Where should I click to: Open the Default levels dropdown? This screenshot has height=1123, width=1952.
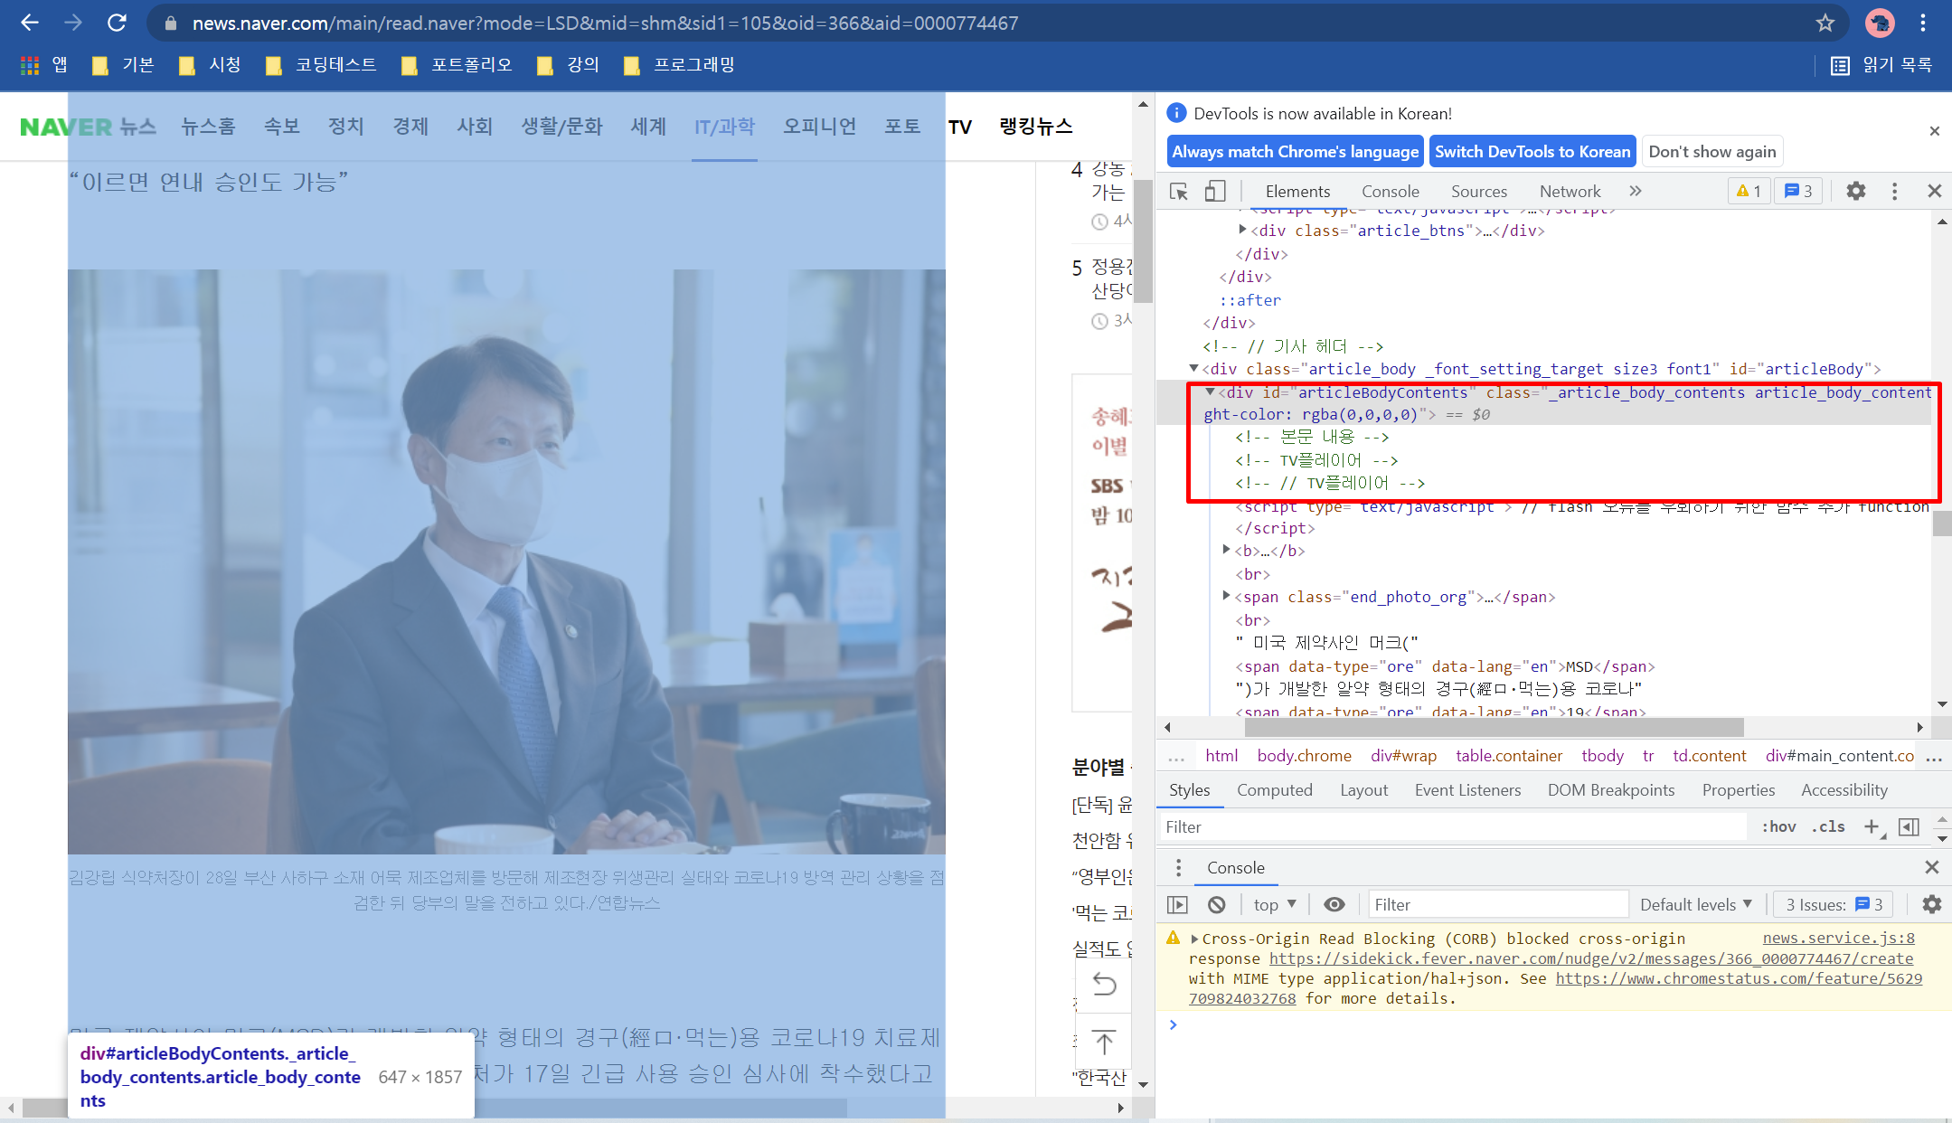click(1696, 904)
